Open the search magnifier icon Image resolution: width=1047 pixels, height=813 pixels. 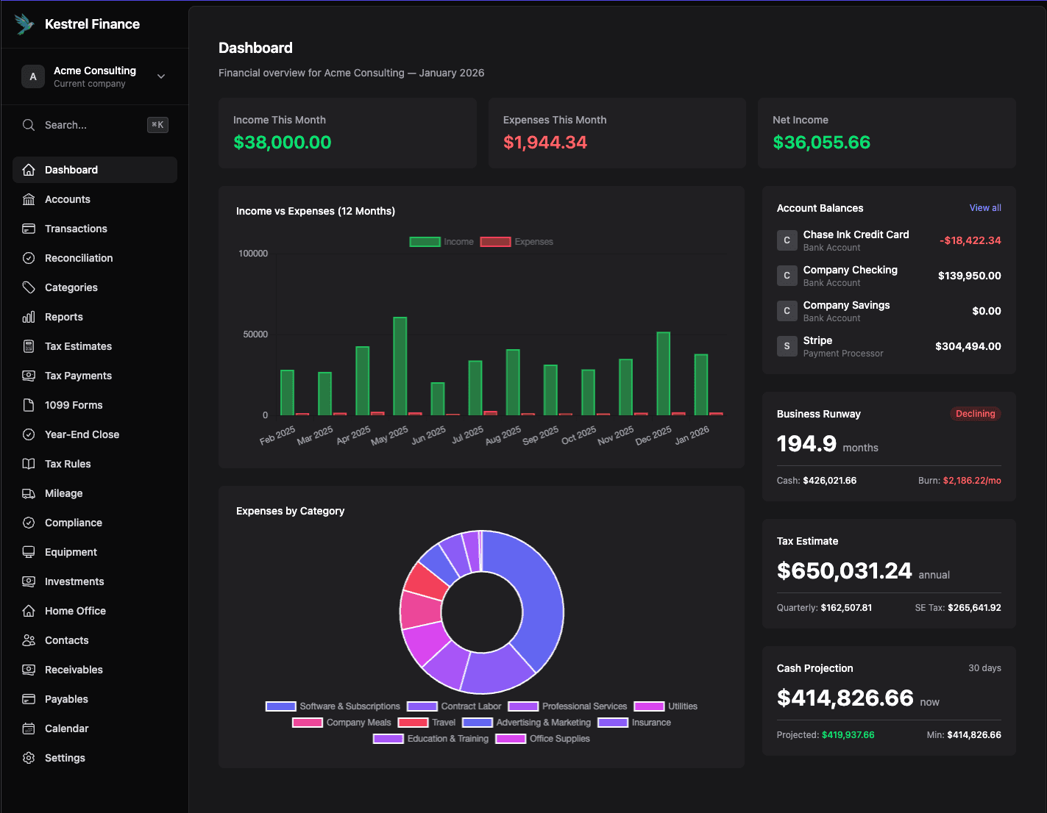coord(29,125)
